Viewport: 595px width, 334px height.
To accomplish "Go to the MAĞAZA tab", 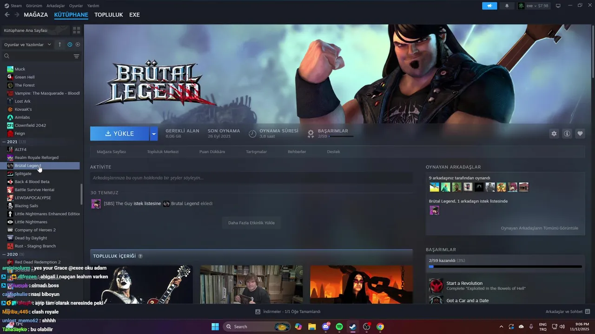I will [36, 15].
